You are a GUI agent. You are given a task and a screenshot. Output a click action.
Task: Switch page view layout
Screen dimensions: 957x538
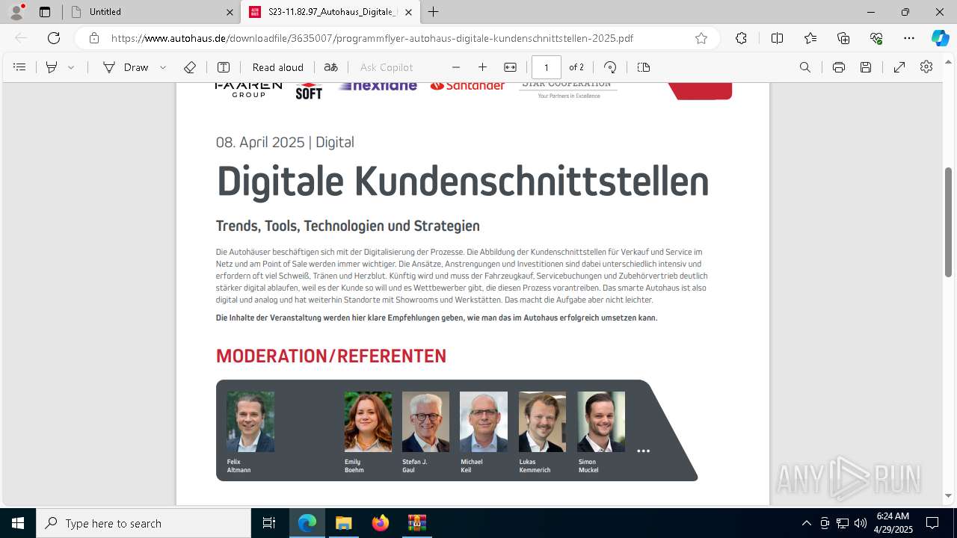tap(644, 67)
